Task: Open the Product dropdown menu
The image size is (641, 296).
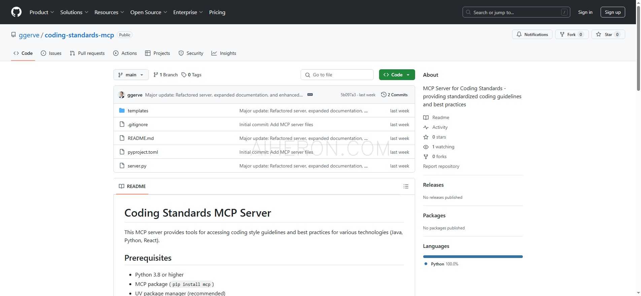Action: pos(42,12)
